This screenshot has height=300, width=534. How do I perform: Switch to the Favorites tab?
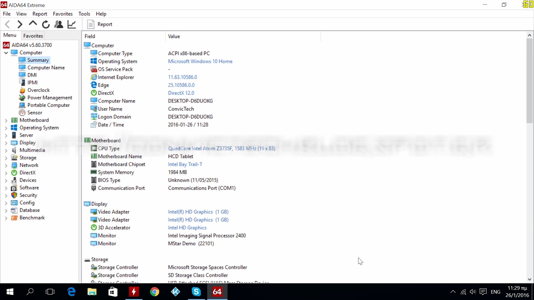(x=33, y=36)
